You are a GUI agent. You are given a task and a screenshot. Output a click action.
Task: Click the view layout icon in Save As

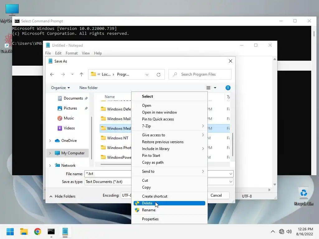click(x=208, y=88)
